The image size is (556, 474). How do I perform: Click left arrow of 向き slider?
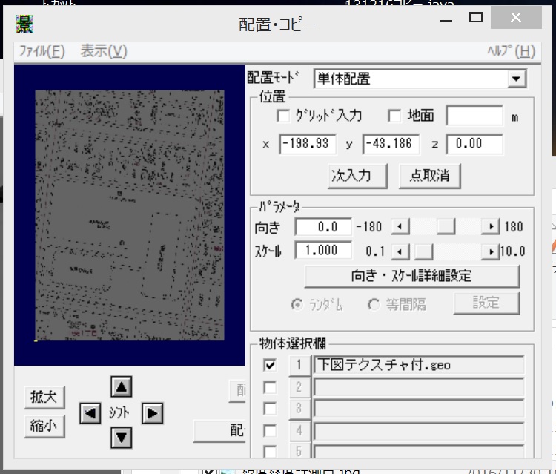(400, 226)
